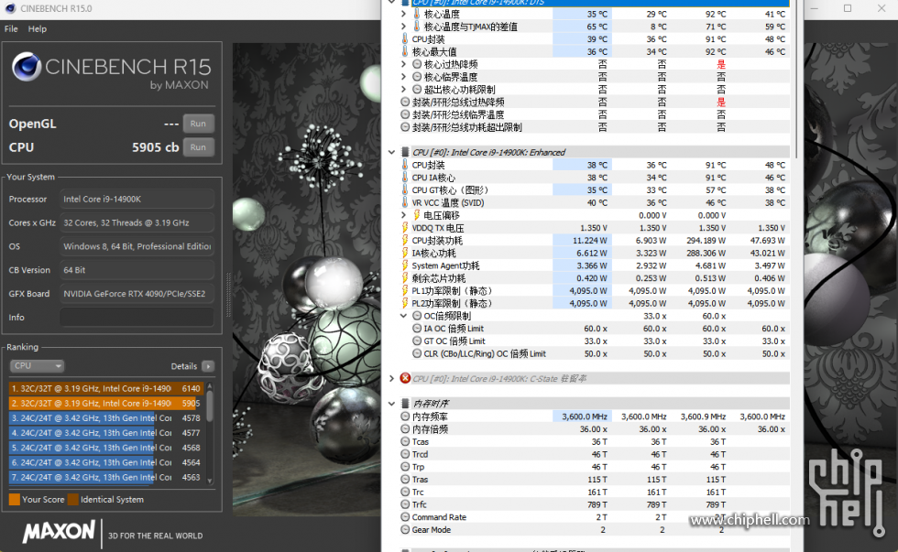Click the status icon beside 核心临界温度
898x552 pixels.
tap(417, 77)
